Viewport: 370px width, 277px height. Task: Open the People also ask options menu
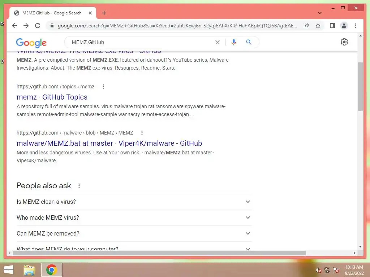(x=79, y=186)
